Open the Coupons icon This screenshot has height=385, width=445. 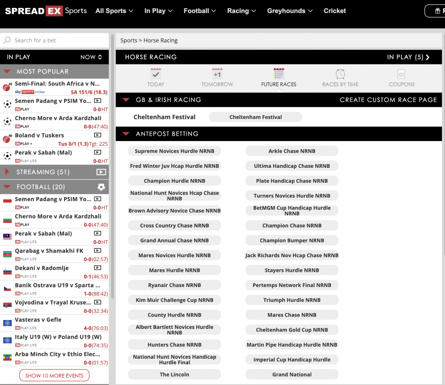tap(401, 74)
